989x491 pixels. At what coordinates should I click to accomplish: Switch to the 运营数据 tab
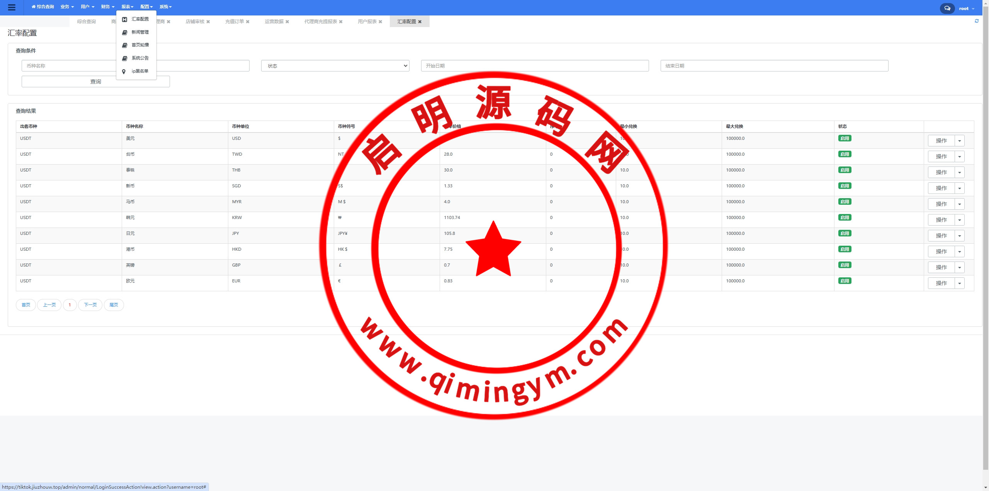[x=274, y=22]
